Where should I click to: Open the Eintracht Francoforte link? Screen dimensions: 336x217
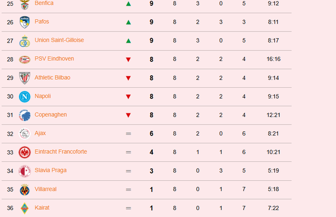pyautogui.click(x=60, y=152)
